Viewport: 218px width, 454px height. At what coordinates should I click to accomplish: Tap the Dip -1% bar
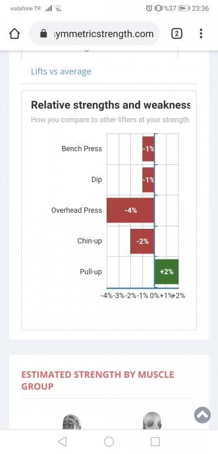tap(148, 180)
